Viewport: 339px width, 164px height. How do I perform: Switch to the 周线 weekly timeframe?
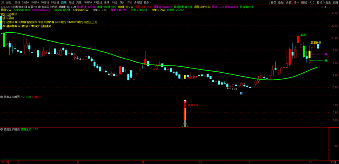coord(72,2)
